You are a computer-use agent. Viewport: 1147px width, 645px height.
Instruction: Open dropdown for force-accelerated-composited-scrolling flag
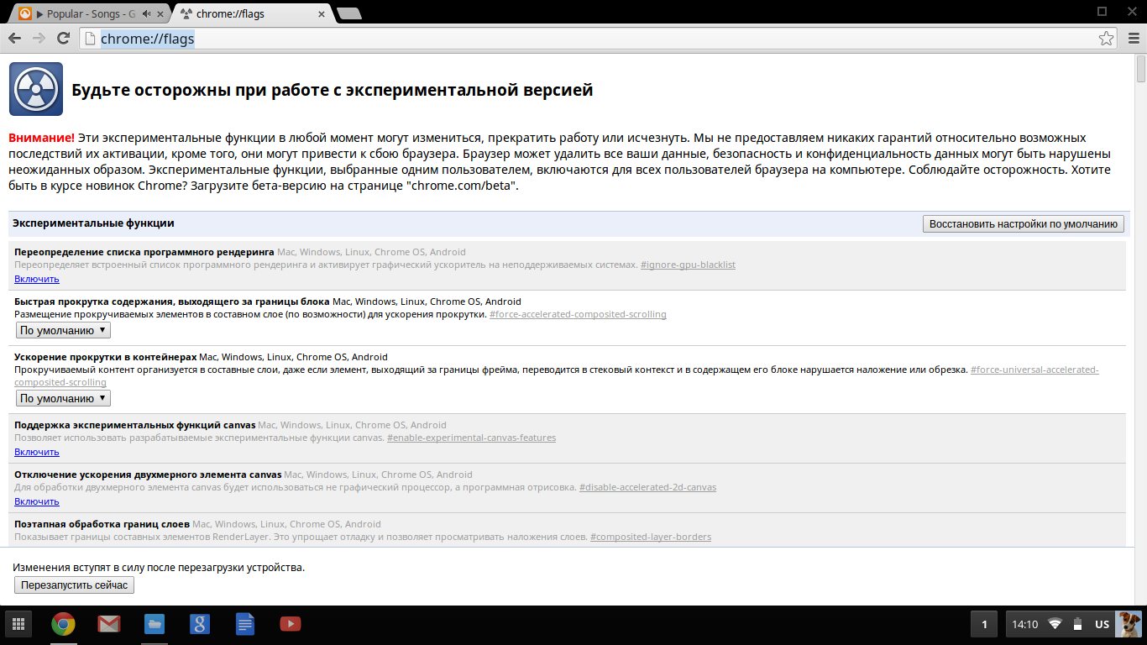[x=63, y=330]
